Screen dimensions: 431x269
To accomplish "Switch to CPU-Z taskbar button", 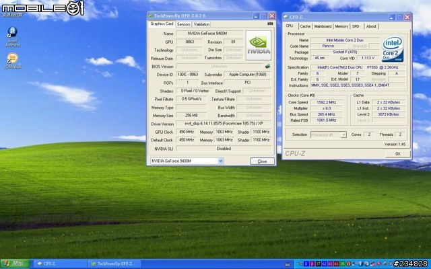I will (x=61, y=264).
